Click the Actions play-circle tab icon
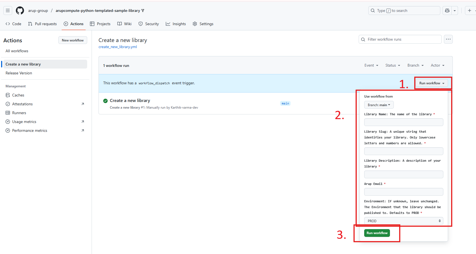This screenshot has height=254, width=476. click(66, 24)
